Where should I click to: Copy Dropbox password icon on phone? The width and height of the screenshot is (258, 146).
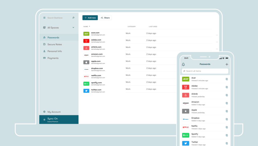coord(227,119)
